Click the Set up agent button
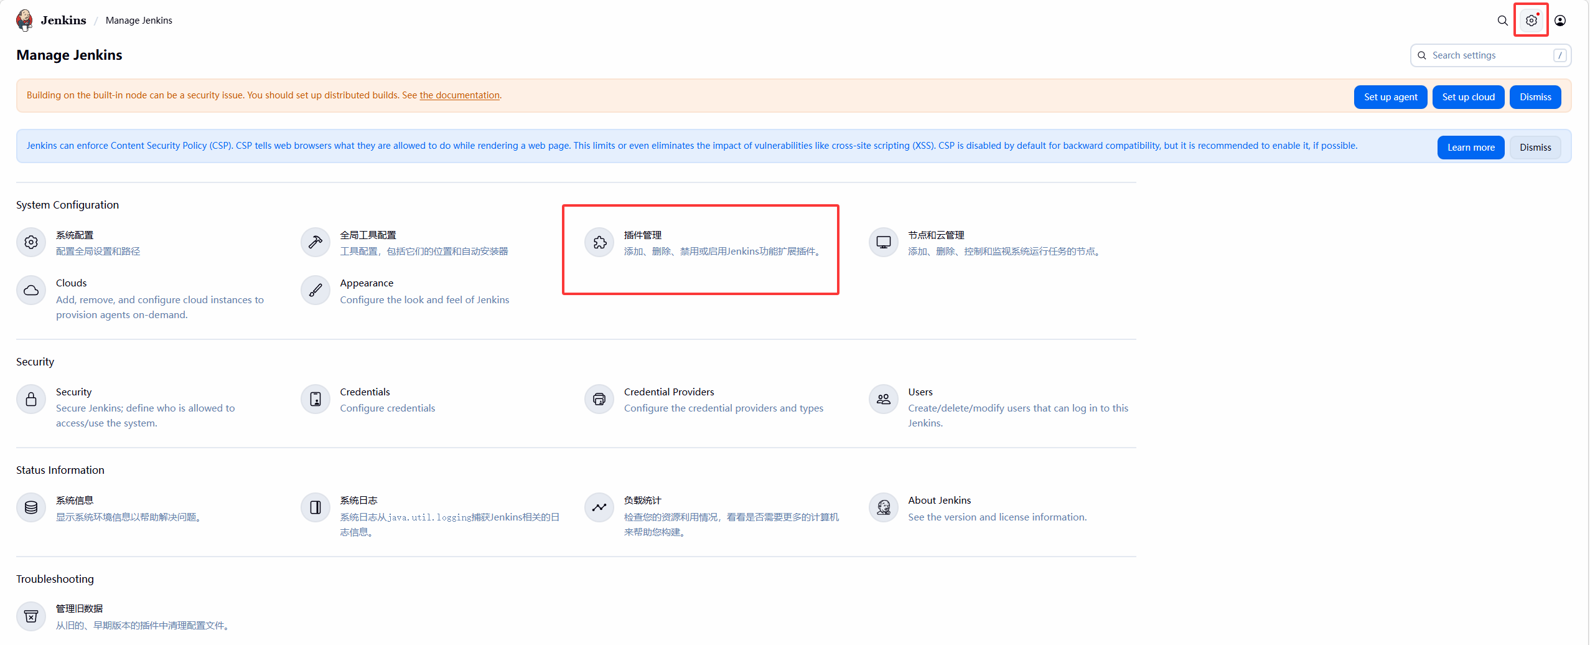1590x645 pixels. pyautogui.click(x=1390, y=97)
